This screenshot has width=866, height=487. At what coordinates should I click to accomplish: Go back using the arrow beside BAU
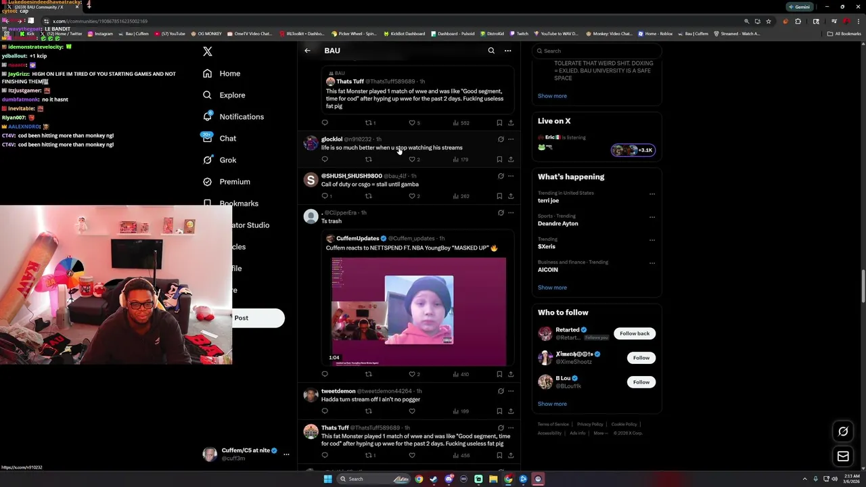[x=307, y=51]
